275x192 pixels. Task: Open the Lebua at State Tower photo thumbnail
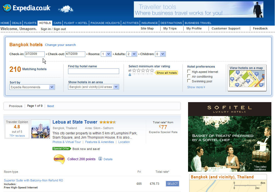41,129
